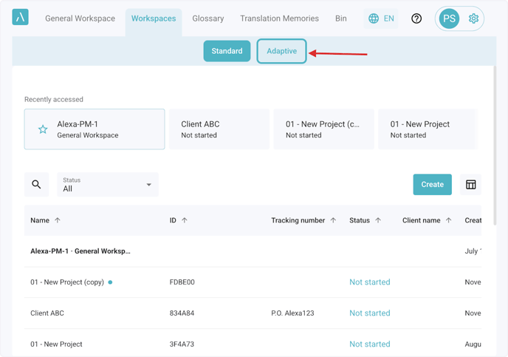Switch to Standard workspace mode
508x357 pixels.
(x=227, y=51)
